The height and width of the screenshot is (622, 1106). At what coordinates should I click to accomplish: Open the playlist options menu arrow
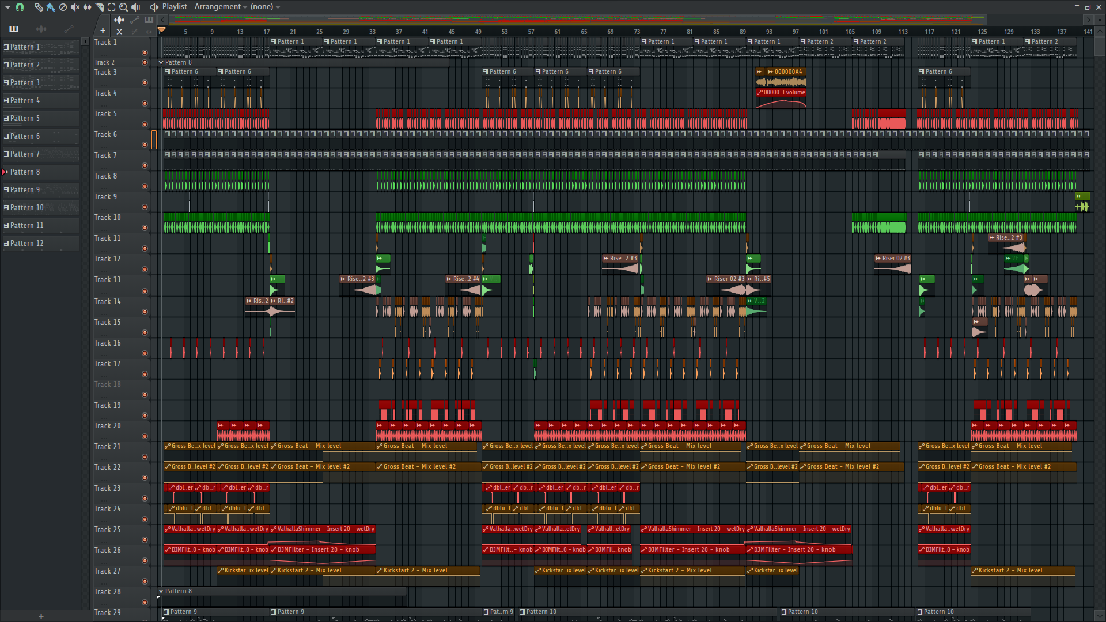7,7
